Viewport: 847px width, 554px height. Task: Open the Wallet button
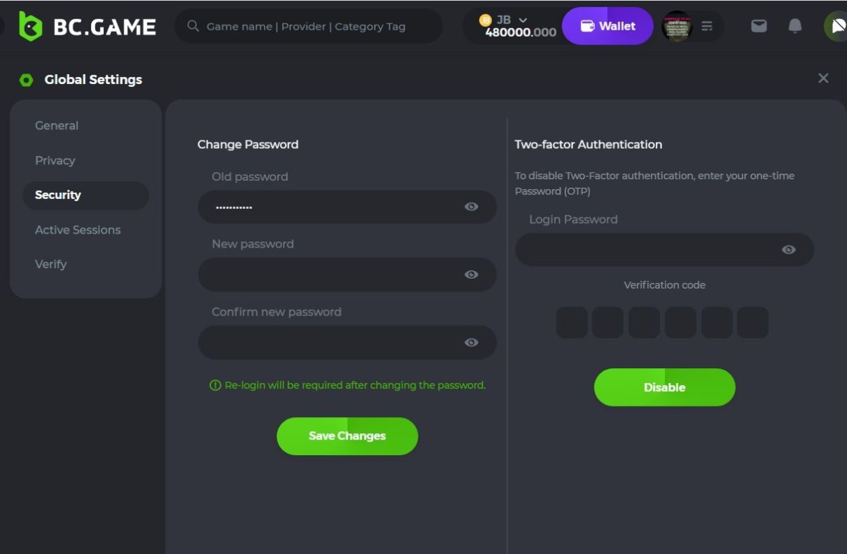coord(608,26)
